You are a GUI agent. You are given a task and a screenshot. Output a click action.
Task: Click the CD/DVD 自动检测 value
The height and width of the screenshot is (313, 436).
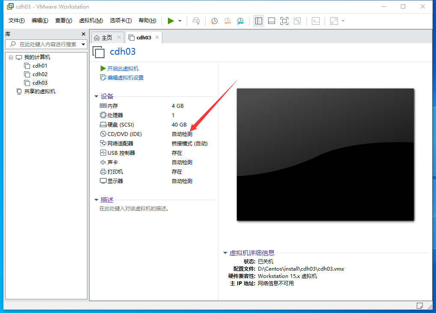click(x=182, y=134)
